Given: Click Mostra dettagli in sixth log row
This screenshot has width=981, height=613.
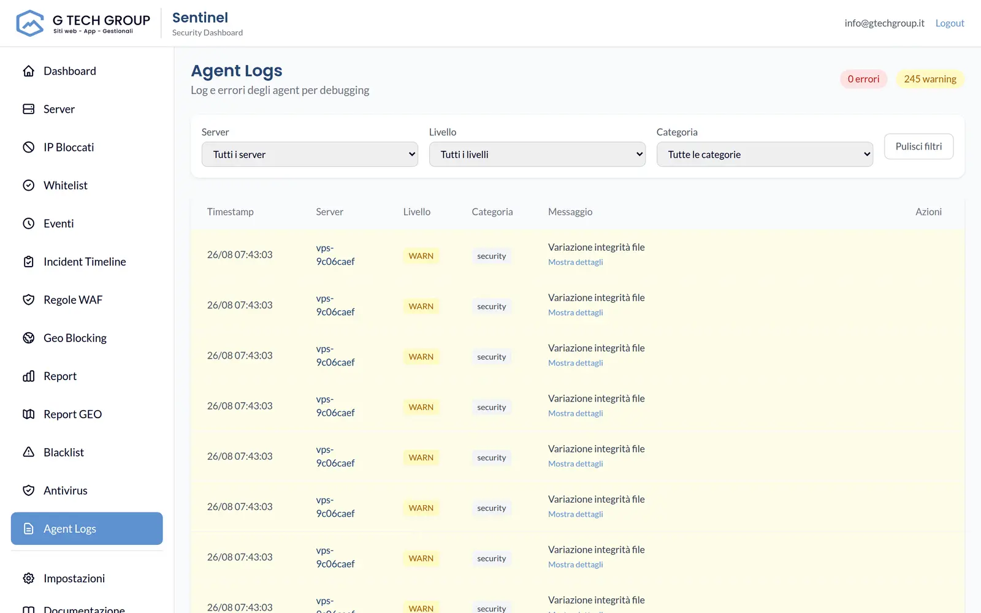Looking at the screenshot, I should [x=575, y=514].
